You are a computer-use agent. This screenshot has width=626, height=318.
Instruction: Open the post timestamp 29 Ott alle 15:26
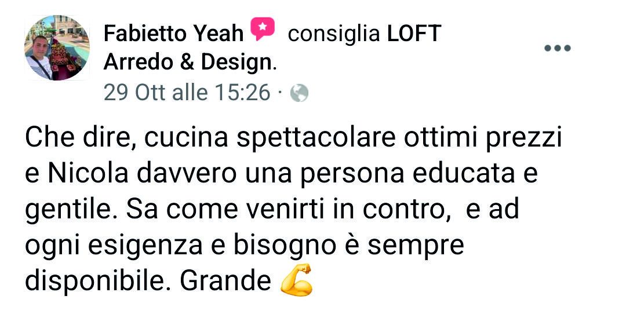click(x=187, y=93)
